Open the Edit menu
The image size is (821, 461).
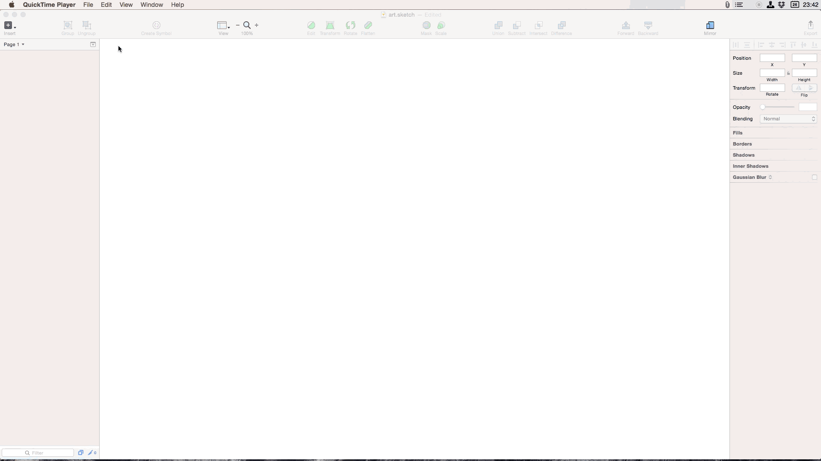106,5
